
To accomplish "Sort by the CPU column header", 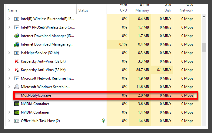I will point(123,10).
